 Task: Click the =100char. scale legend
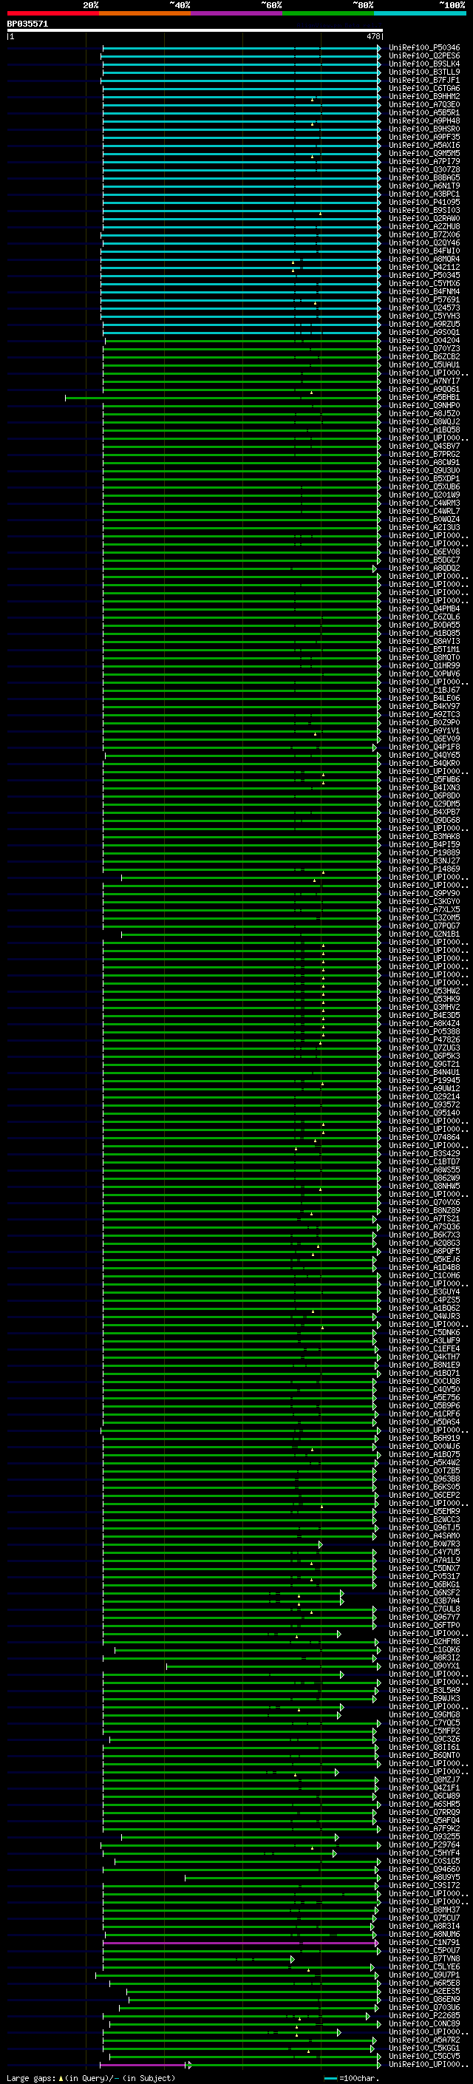[x=350, y=2077]
